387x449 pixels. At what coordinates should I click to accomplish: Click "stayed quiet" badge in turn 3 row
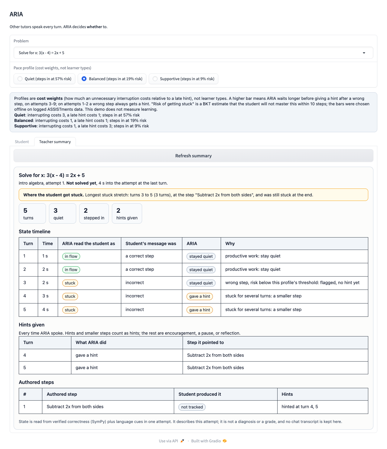201,283
